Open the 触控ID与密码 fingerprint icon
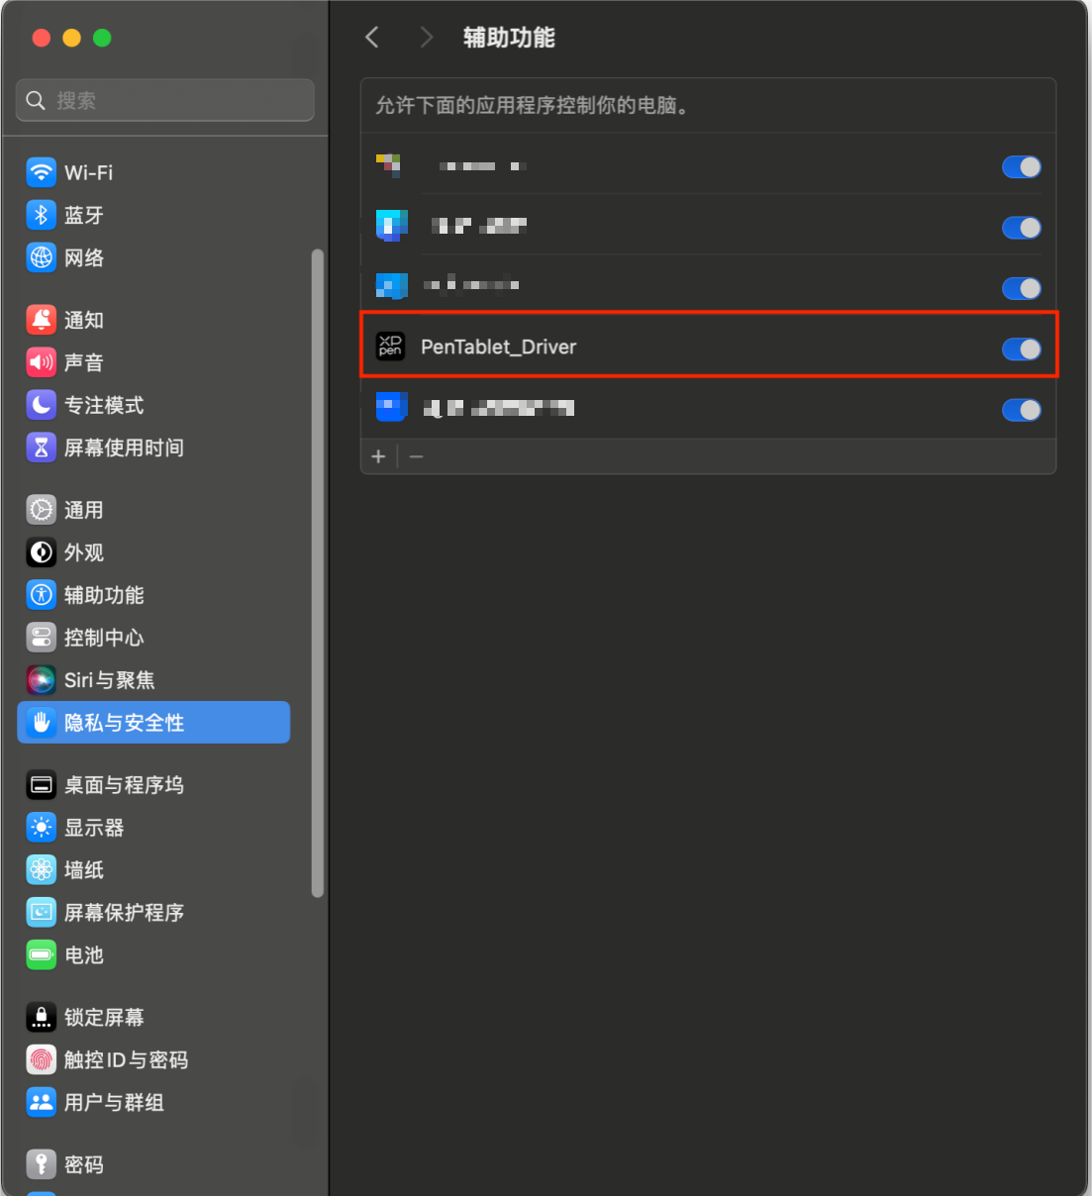Viewport: 1092px width, 1197px height. pyautogui.click(x=41, y=1059)
